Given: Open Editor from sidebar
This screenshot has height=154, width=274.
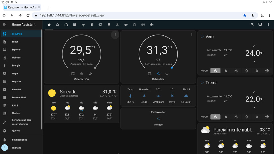Looking at the screenshot, I should click(x=21, y=42).
